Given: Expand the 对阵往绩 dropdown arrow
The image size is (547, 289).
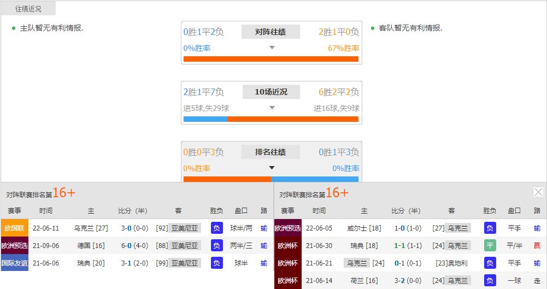Looking at the screenshot, I should pos(272,48).
